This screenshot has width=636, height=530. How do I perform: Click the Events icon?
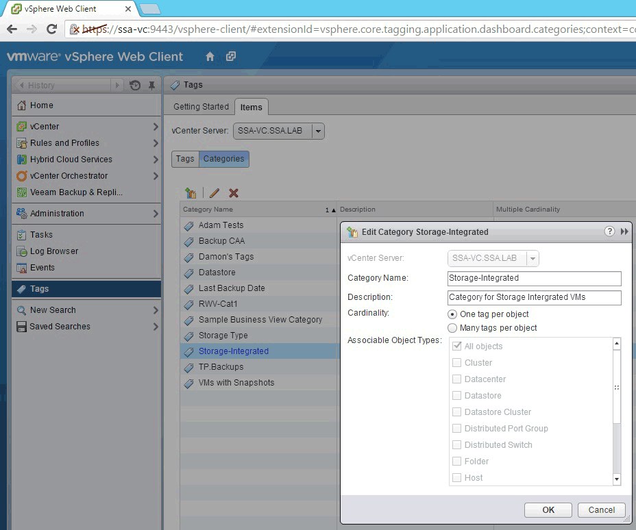21,268
